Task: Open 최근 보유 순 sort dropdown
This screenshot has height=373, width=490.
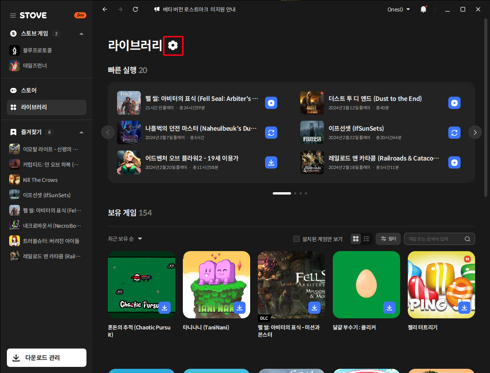Action: (125, 239)
